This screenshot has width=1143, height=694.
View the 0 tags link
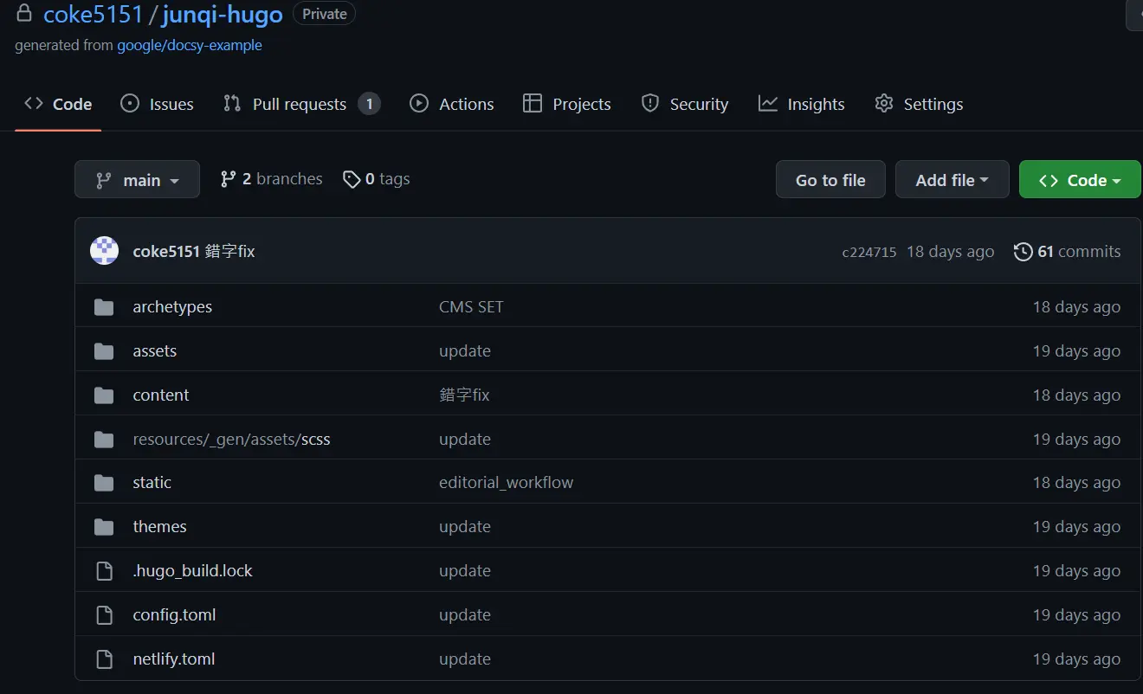point(377,179)
